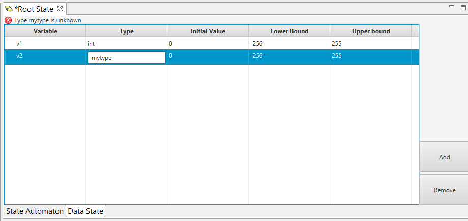468x221 pixels.
Task: Switch to the State Automaton tab
Action: [x=35, y=211]
